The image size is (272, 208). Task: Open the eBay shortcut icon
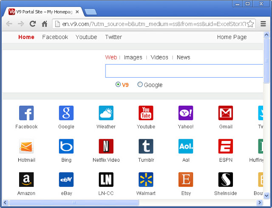click(x=66, y=180)
